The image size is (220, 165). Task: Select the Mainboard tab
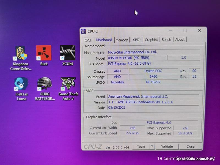104,40
